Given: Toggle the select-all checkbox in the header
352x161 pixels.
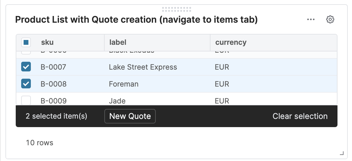Looking at the screenshot, I should [26, 42].
